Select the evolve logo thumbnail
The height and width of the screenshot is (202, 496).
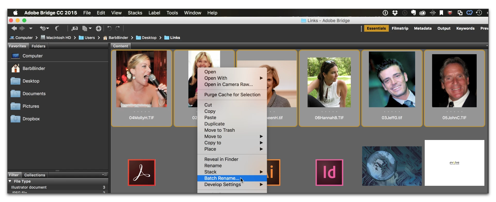point(454,163)
